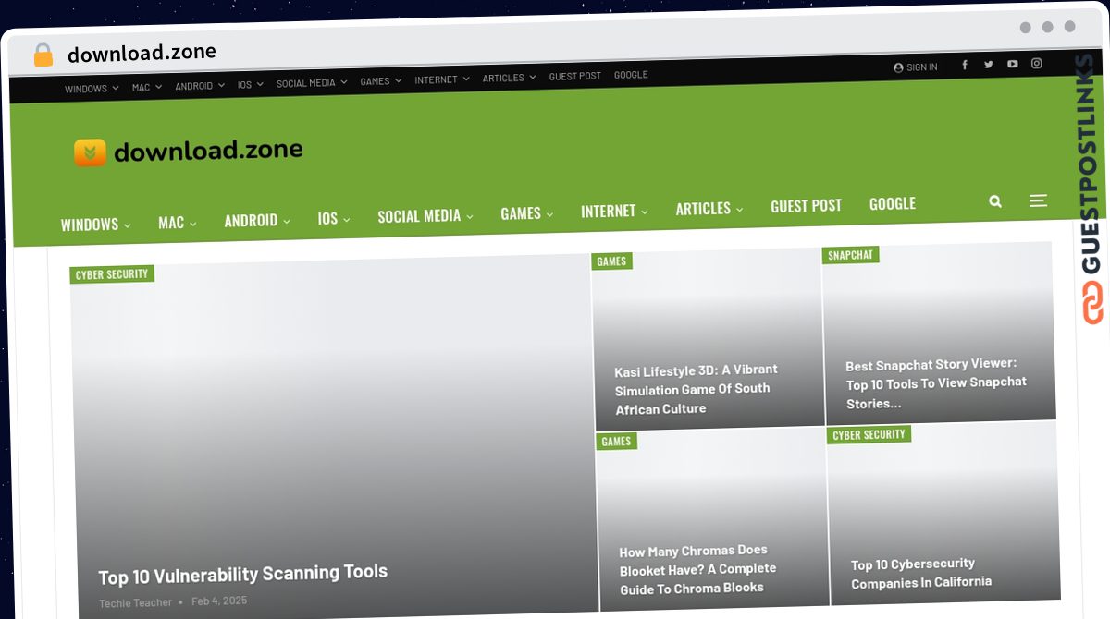Click the user icon beside Sign In
The height and width of the screenshot is (619, 1110).
point(898,67)
